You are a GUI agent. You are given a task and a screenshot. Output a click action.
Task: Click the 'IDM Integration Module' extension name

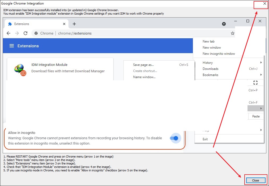click(x=49, y=65)
